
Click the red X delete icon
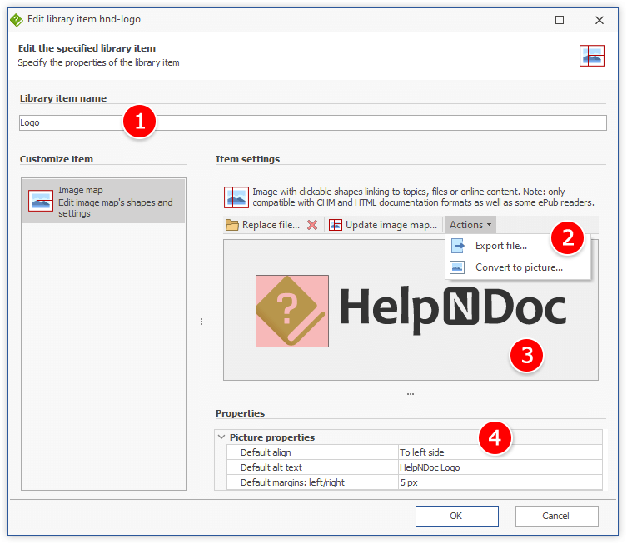coord(312,225)
